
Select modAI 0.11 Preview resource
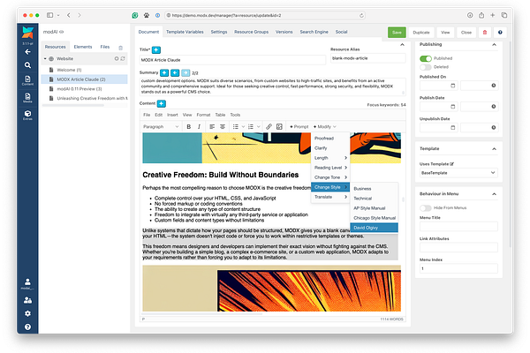[79, 89]
